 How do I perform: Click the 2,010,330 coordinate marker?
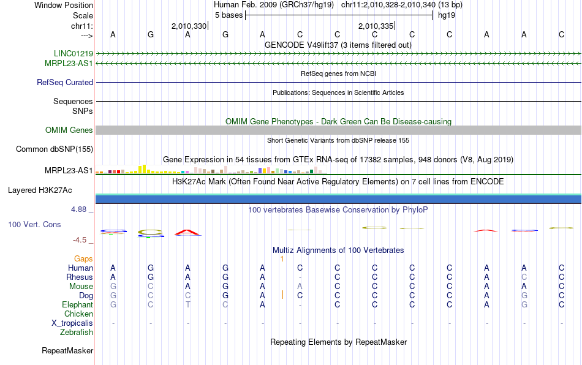tap(189, 26)
